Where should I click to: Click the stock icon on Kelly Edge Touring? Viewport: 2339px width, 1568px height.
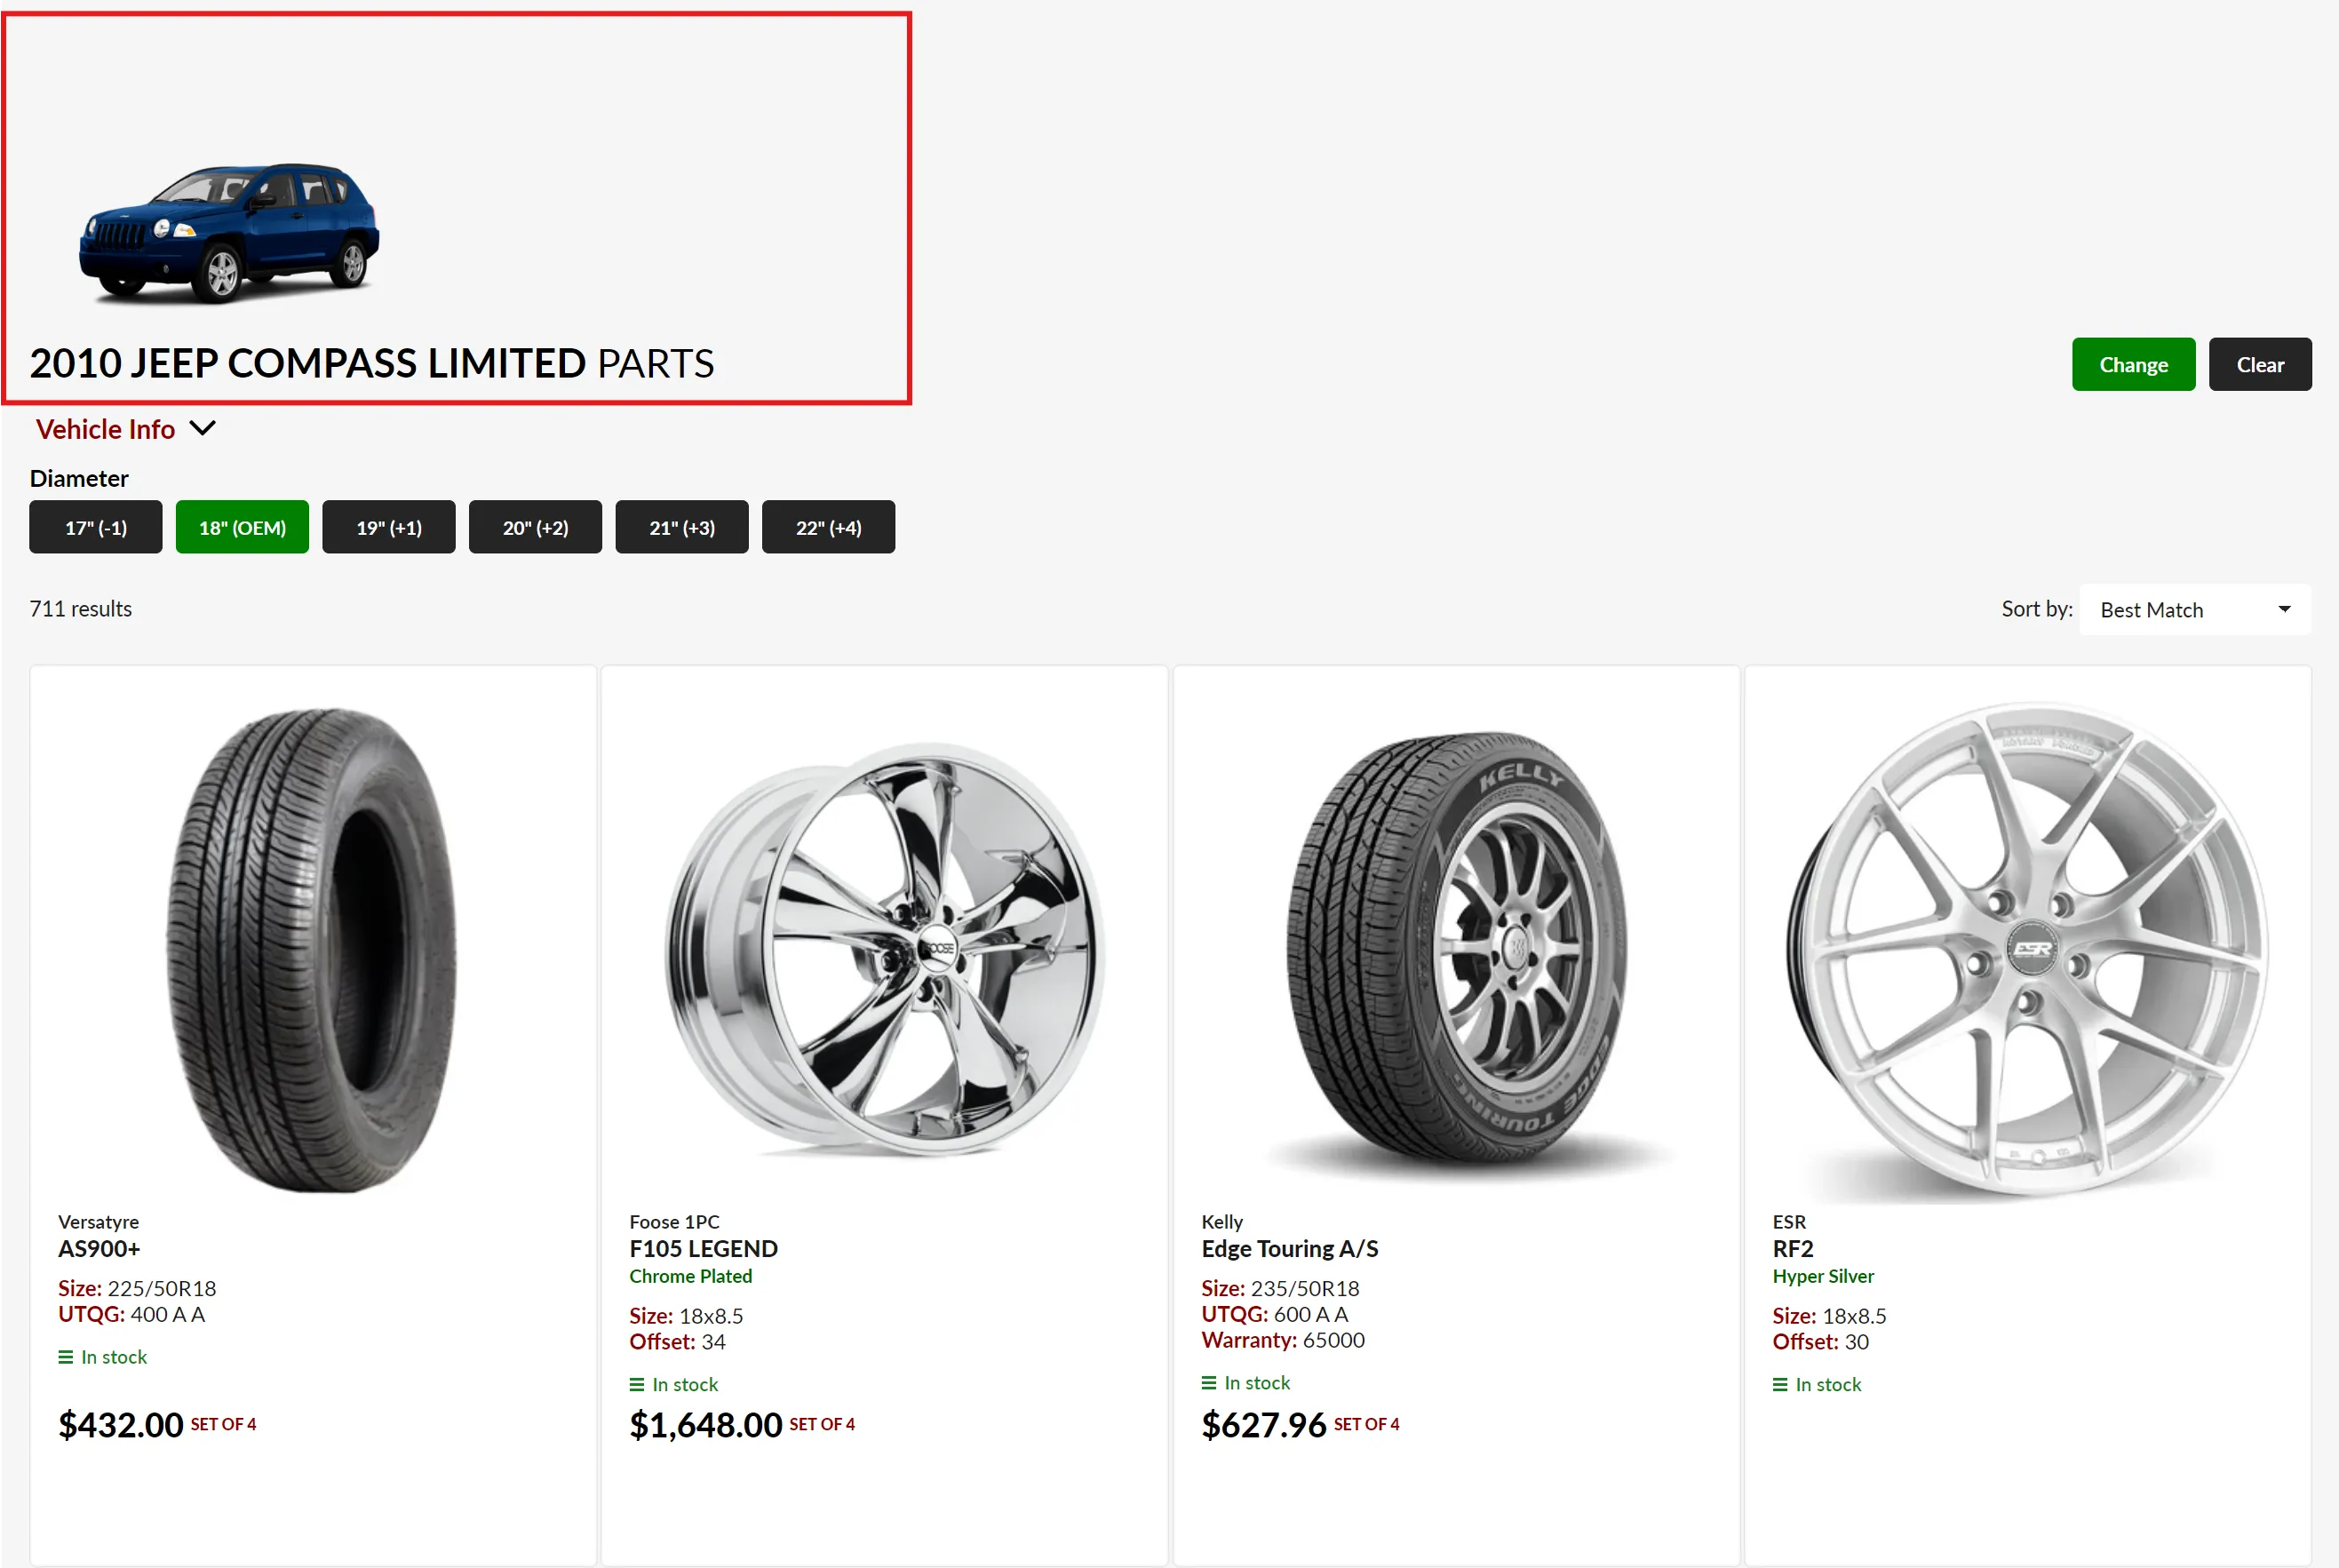point(1208,1383)
